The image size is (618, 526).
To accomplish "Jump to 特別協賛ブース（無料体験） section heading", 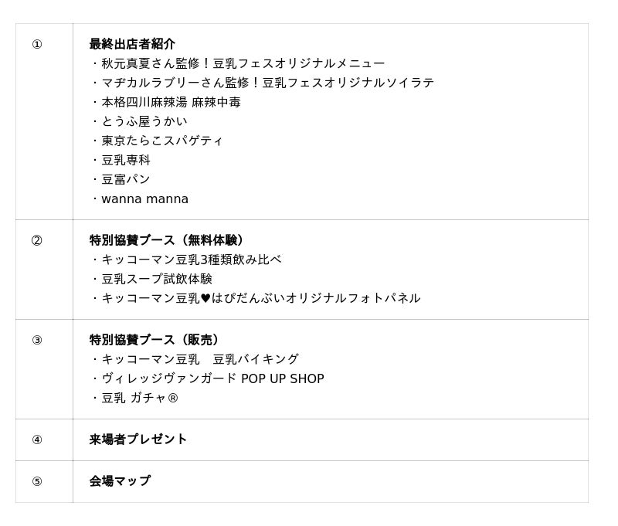I will click(169, 240).
